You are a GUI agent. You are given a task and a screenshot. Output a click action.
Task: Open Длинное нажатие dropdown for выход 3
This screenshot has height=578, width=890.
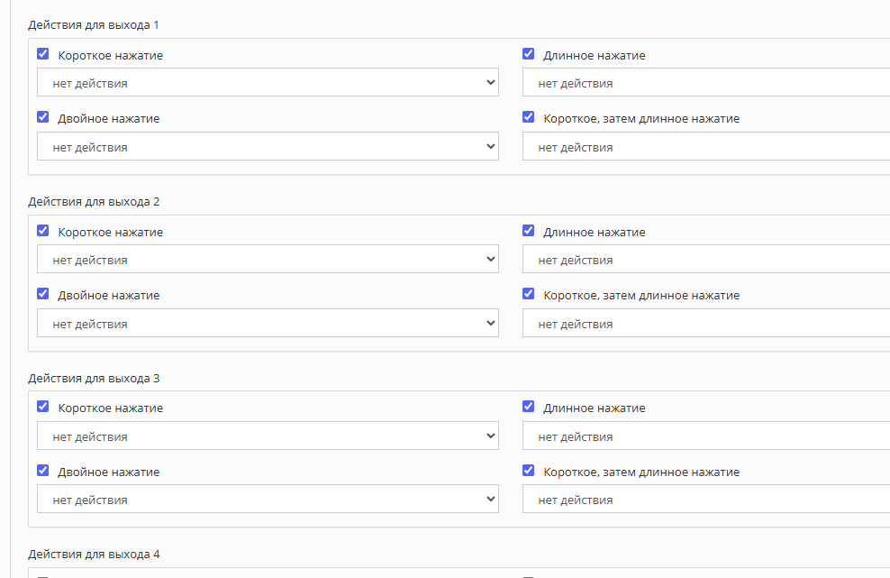click(x=706, y=436)
